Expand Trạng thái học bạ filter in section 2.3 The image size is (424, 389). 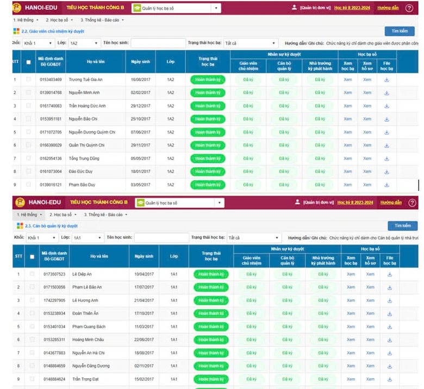(x=253, y=237)
